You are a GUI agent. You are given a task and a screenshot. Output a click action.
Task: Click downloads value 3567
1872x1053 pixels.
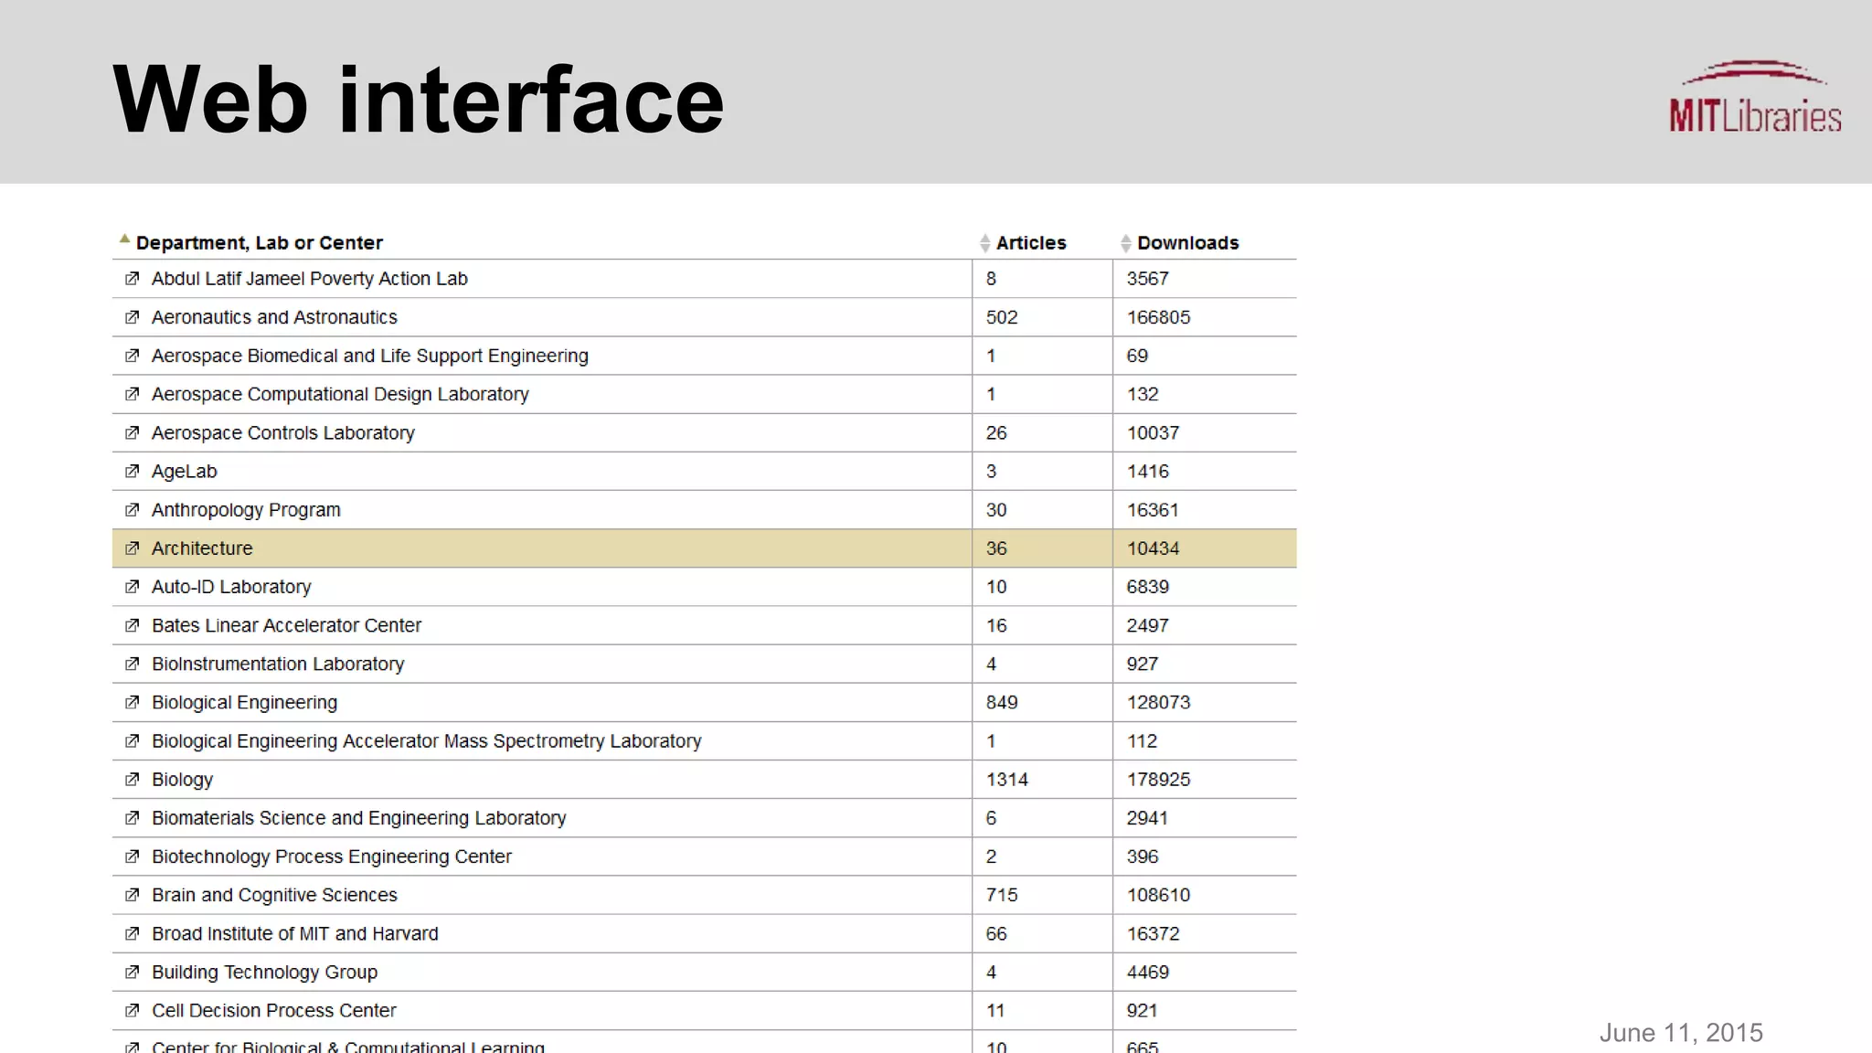pyautogui.click(x=1148, y=279)
